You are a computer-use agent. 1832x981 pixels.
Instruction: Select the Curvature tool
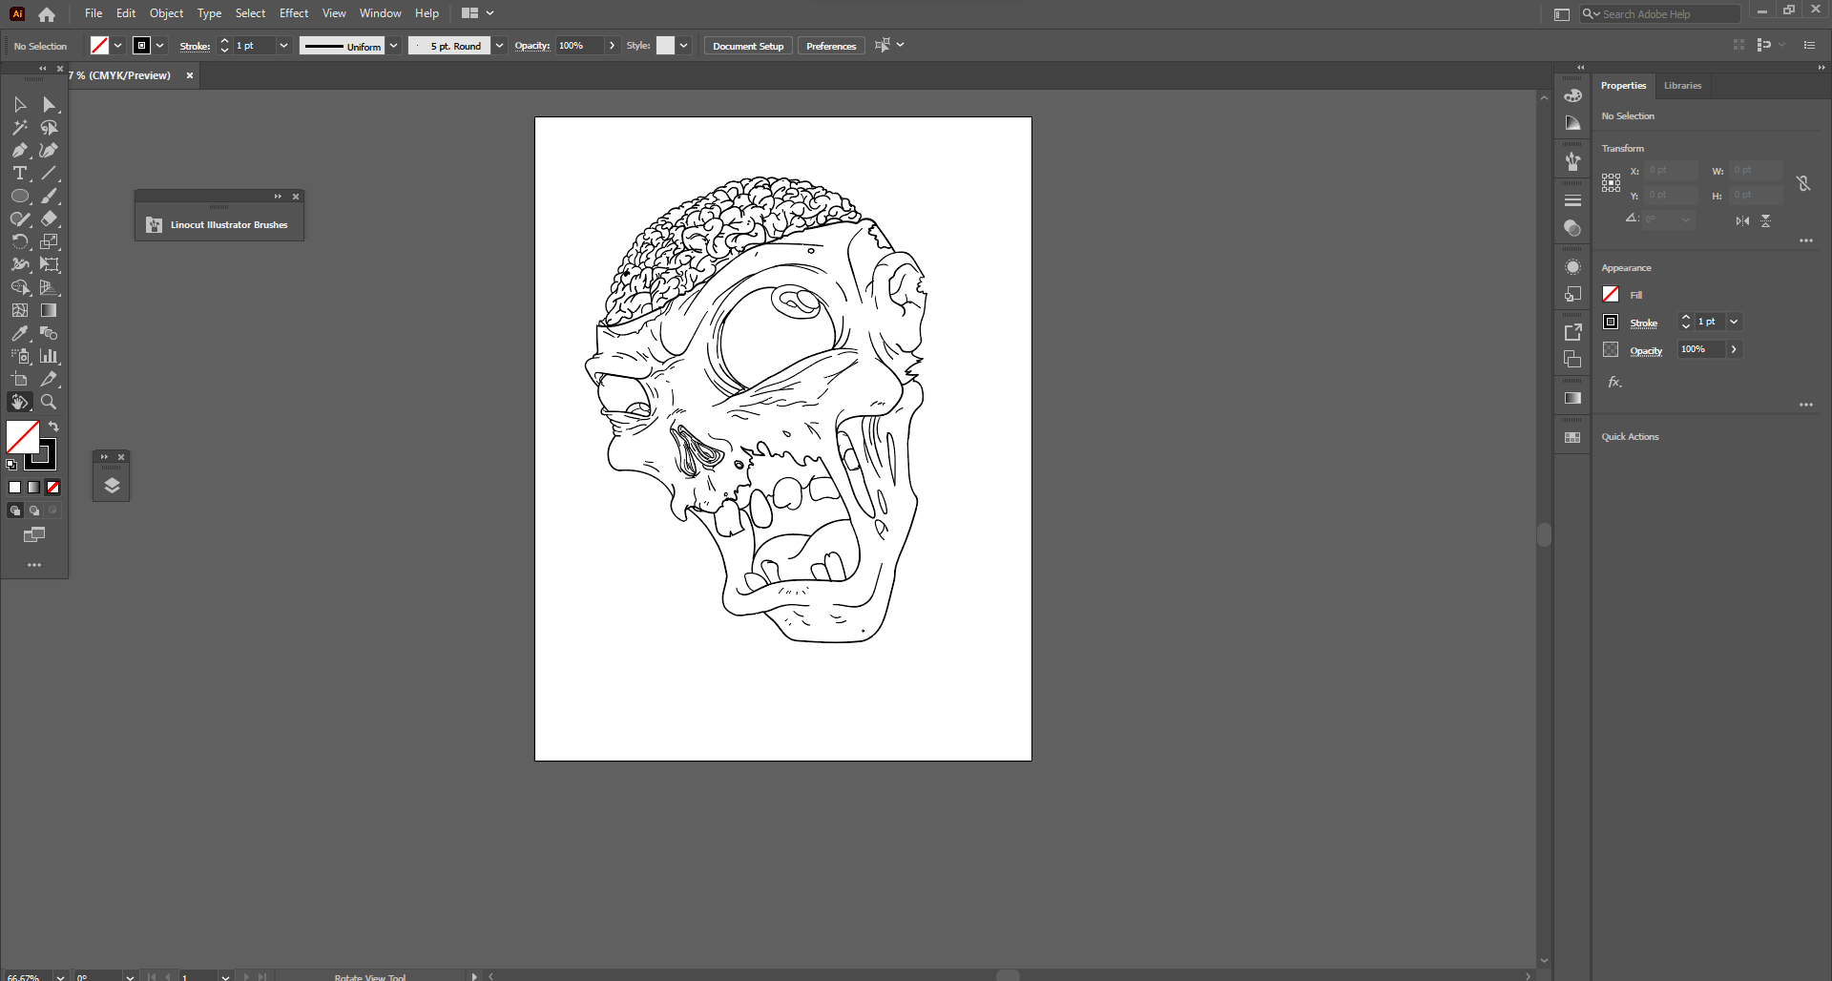[x=49, y=150]
